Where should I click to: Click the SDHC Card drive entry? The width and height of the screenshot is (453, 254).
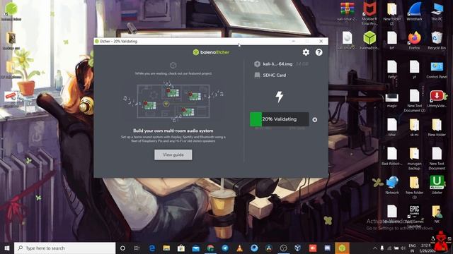tap(274, 75)
